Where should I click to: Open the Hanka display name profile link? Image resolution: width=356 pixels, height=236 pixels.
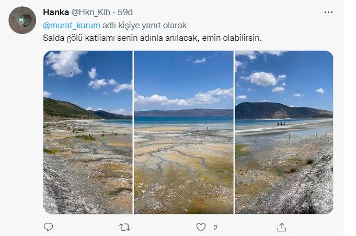56,12
